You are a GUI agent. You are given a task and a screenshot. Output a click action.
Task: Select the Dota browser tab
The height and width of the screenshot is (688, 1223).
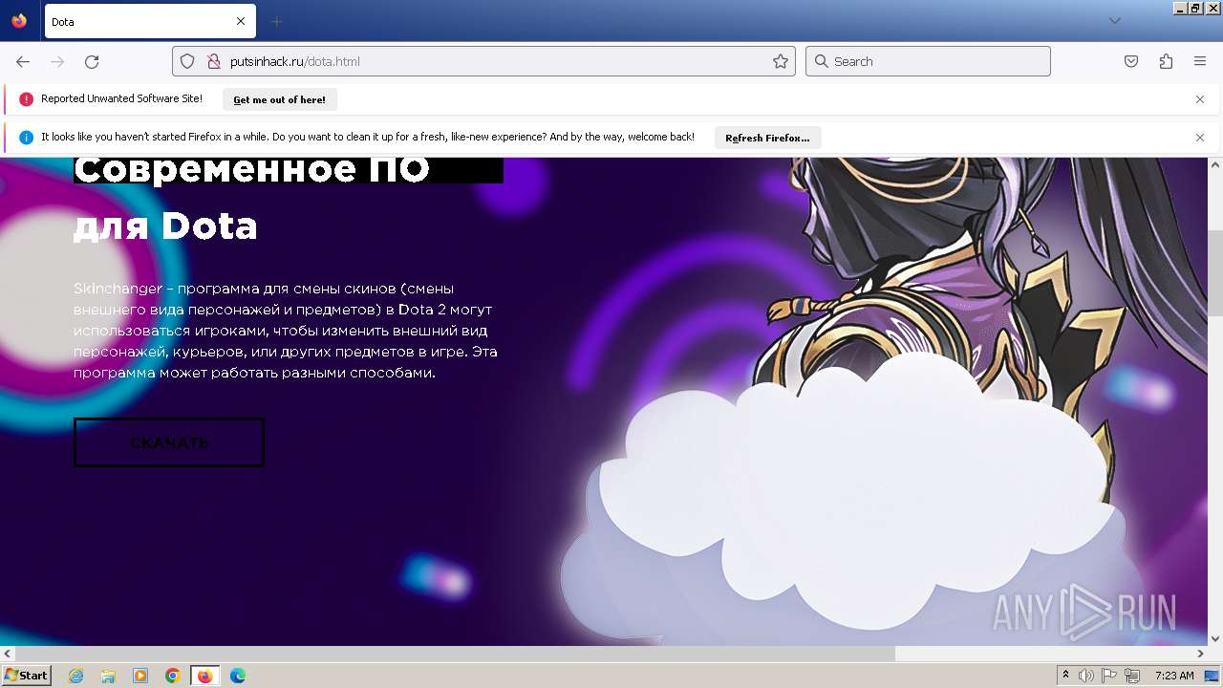click(x=148, y=21)
